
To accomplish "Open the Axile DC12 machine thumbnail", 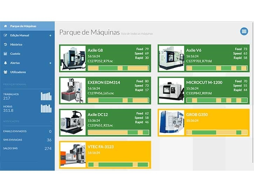I will tap(73, 123).
